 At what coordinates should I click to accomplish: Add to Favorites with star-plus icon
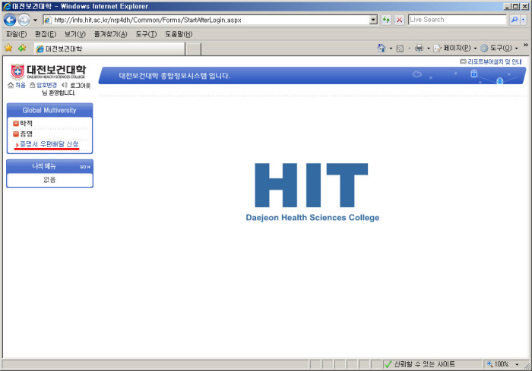tap(22, 48)
